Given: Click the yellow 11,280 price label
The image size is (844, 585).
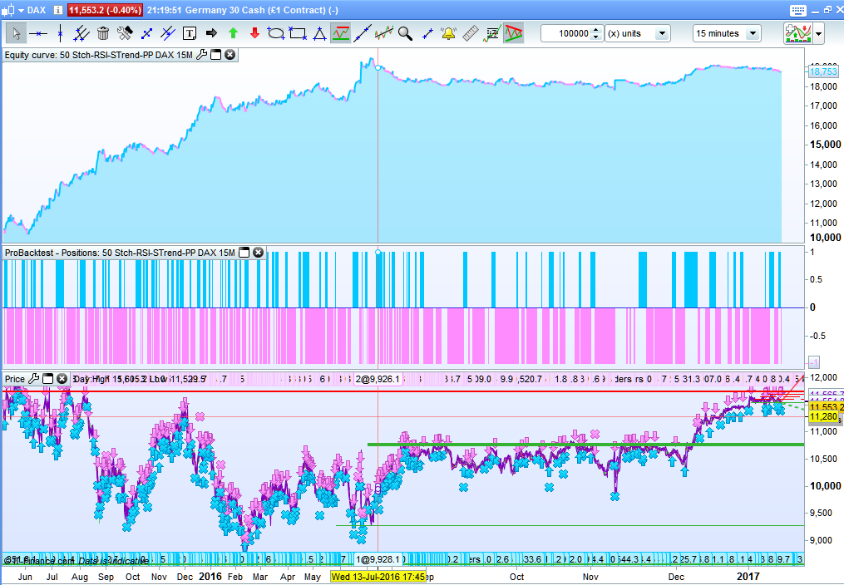Looking at the screenshot, I should coord(823,416).
